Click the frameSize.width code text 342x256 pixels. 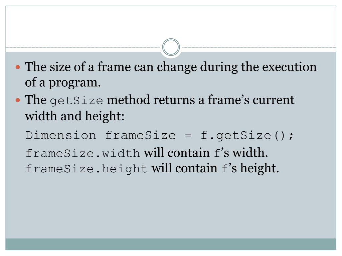pos(83,153)
